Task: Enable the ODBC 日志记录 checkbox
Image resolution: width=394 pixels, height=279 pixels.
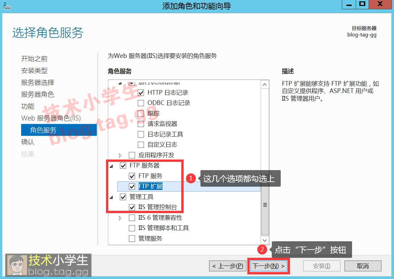Action: (x=141, y=103)
